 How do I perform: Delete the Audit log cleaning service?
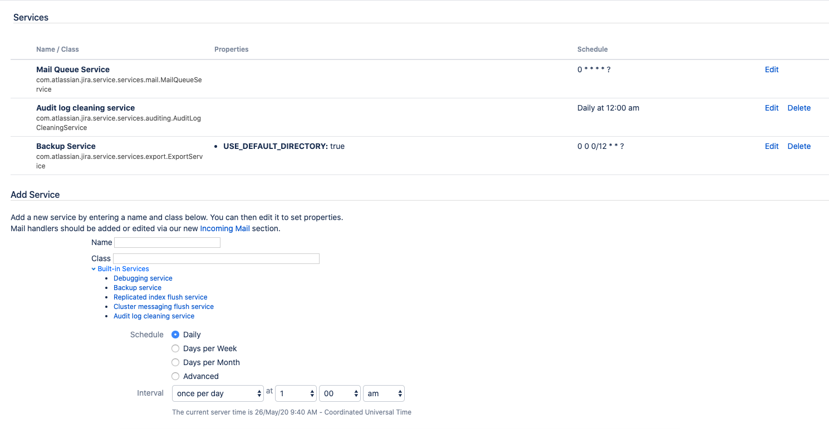point(798,108)
